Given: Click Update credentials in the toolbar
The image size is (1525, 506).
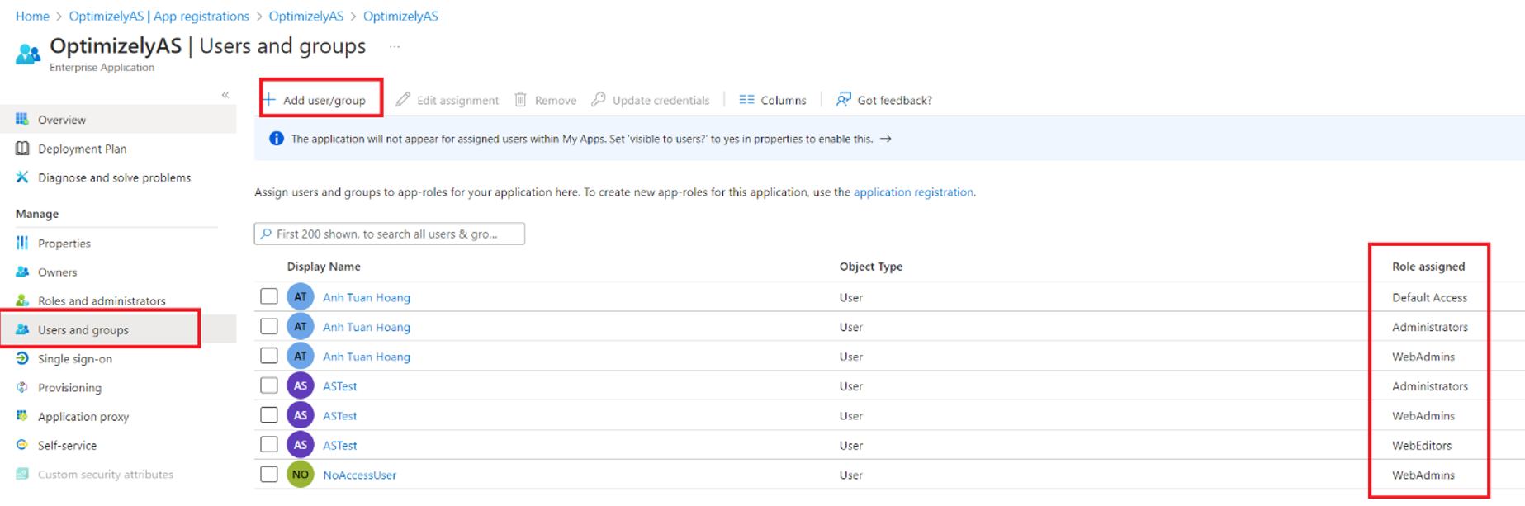Looking at the screenshot, I should point(651,100).
